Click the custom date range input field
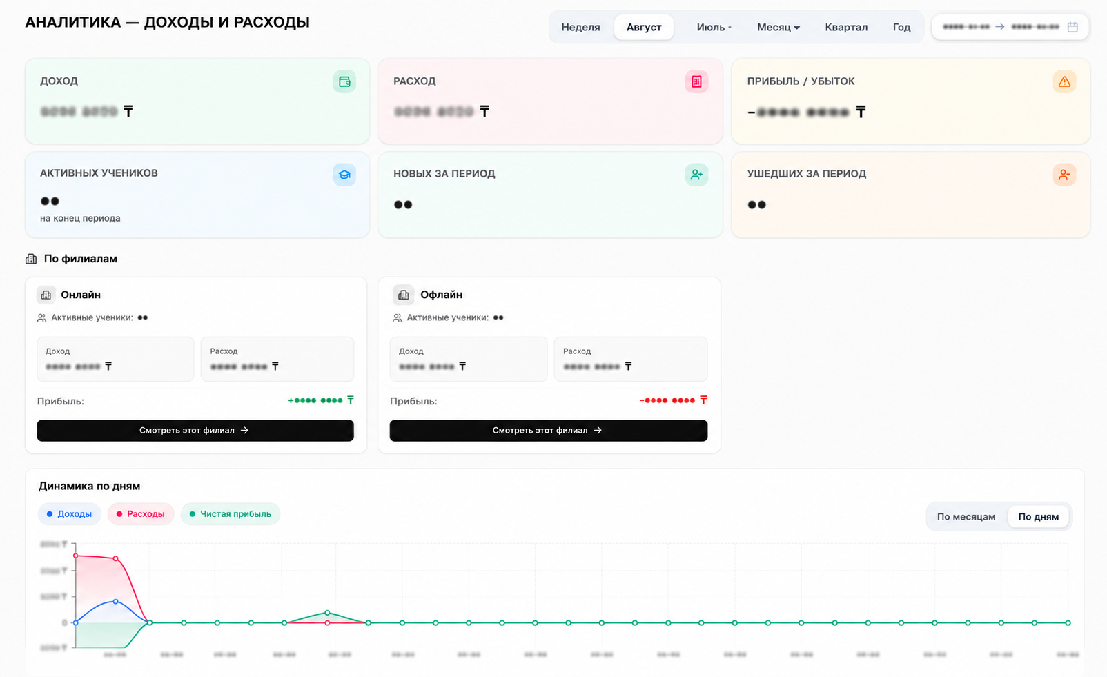The image size is (1107, 677). (1010, 27)
